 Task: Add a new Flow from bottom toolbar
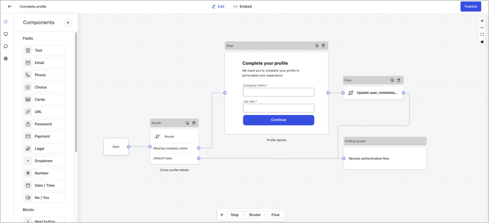tap(276, 215)
